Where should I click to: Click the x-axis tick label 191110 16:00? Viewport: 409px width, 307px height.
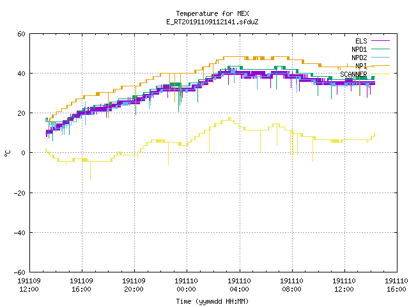[x=396, y=285]
